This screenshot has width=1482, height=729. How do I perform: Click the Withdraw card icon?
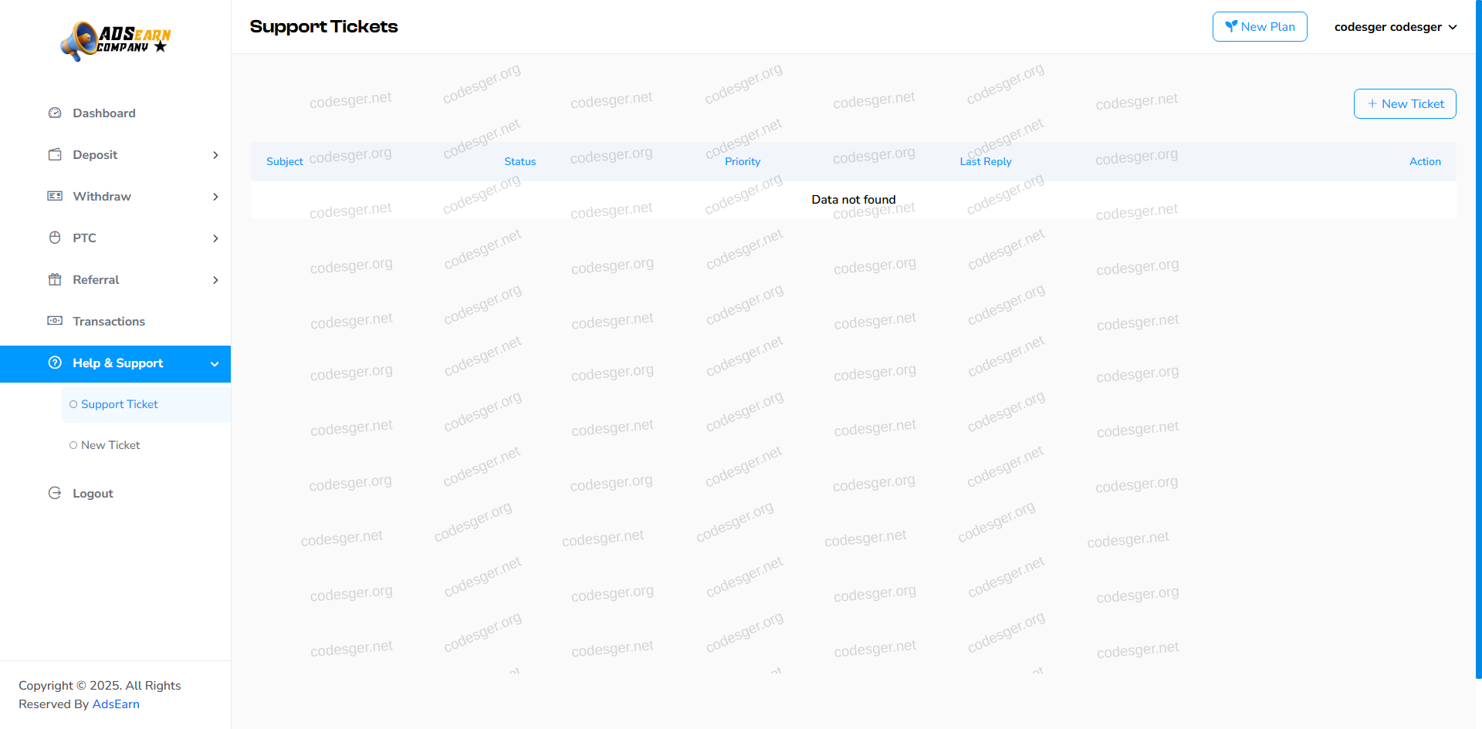pos(55,197)
